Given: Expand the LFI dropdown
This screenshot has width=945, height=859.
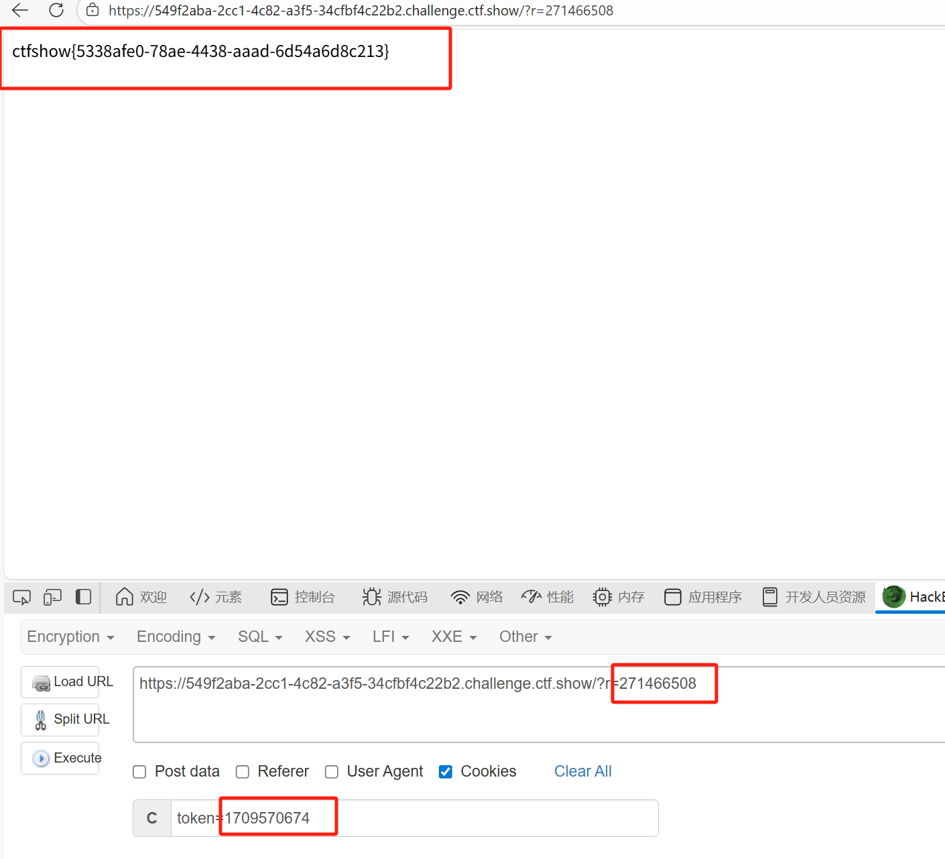Looking at the screenshot, I should [391, 637].
